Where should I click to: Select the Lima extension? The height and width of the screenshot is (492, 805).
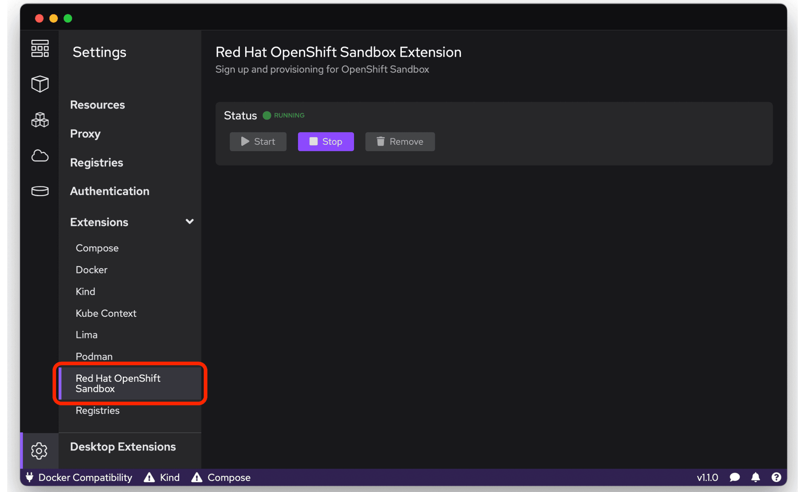(87, 335)
